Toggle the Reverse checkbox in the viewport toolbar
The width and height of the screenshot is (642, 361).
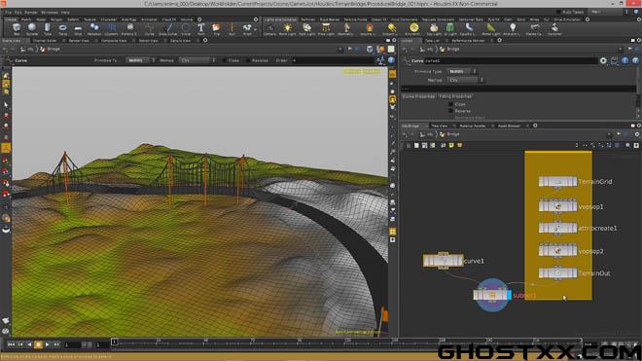[x=248, y=60]
